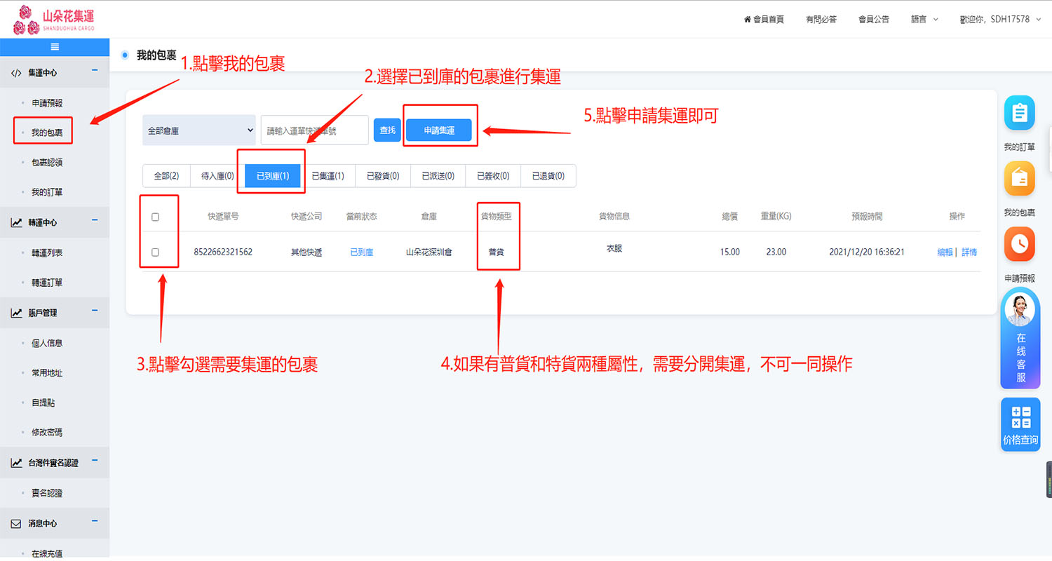Open 我的包裹 in the left sidebar

(47, 133)
